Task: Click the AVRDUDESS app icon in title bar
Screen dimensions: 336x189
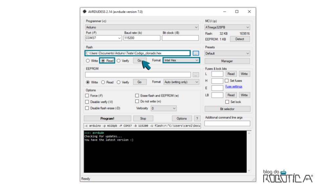Action: coord(85,11)
